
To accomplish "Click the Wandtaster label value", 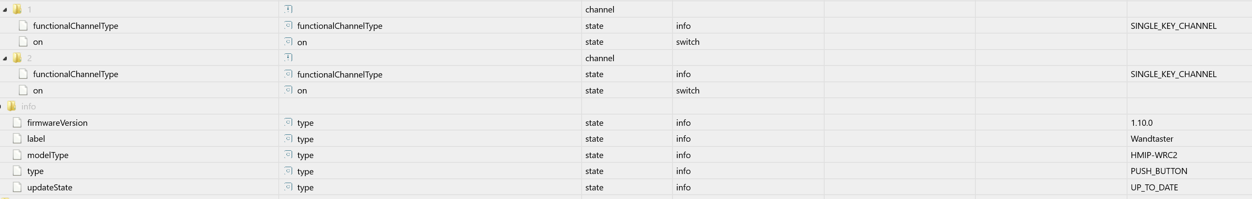I will (x=1151, y=139).
